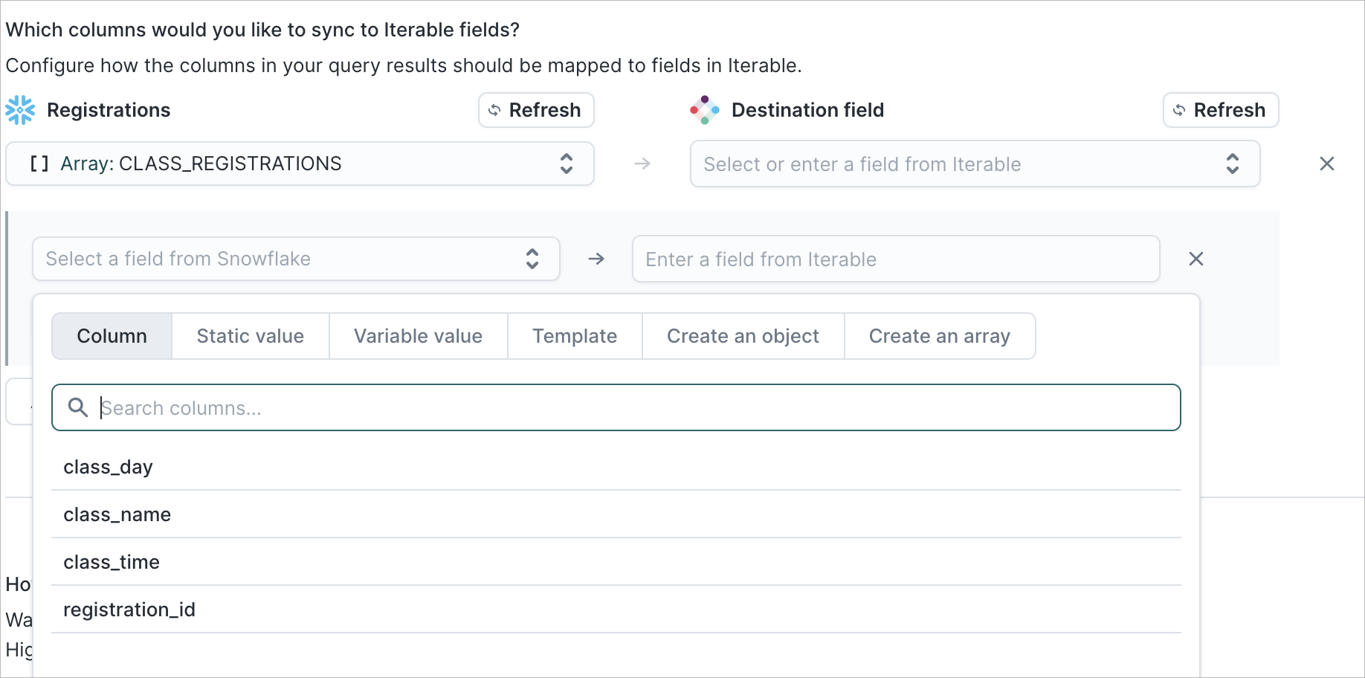Viewport: 1365px width, 678px height.
Task: Click the magnifier icon in search box
Action: pyautogui.click(x=78, y=407)
